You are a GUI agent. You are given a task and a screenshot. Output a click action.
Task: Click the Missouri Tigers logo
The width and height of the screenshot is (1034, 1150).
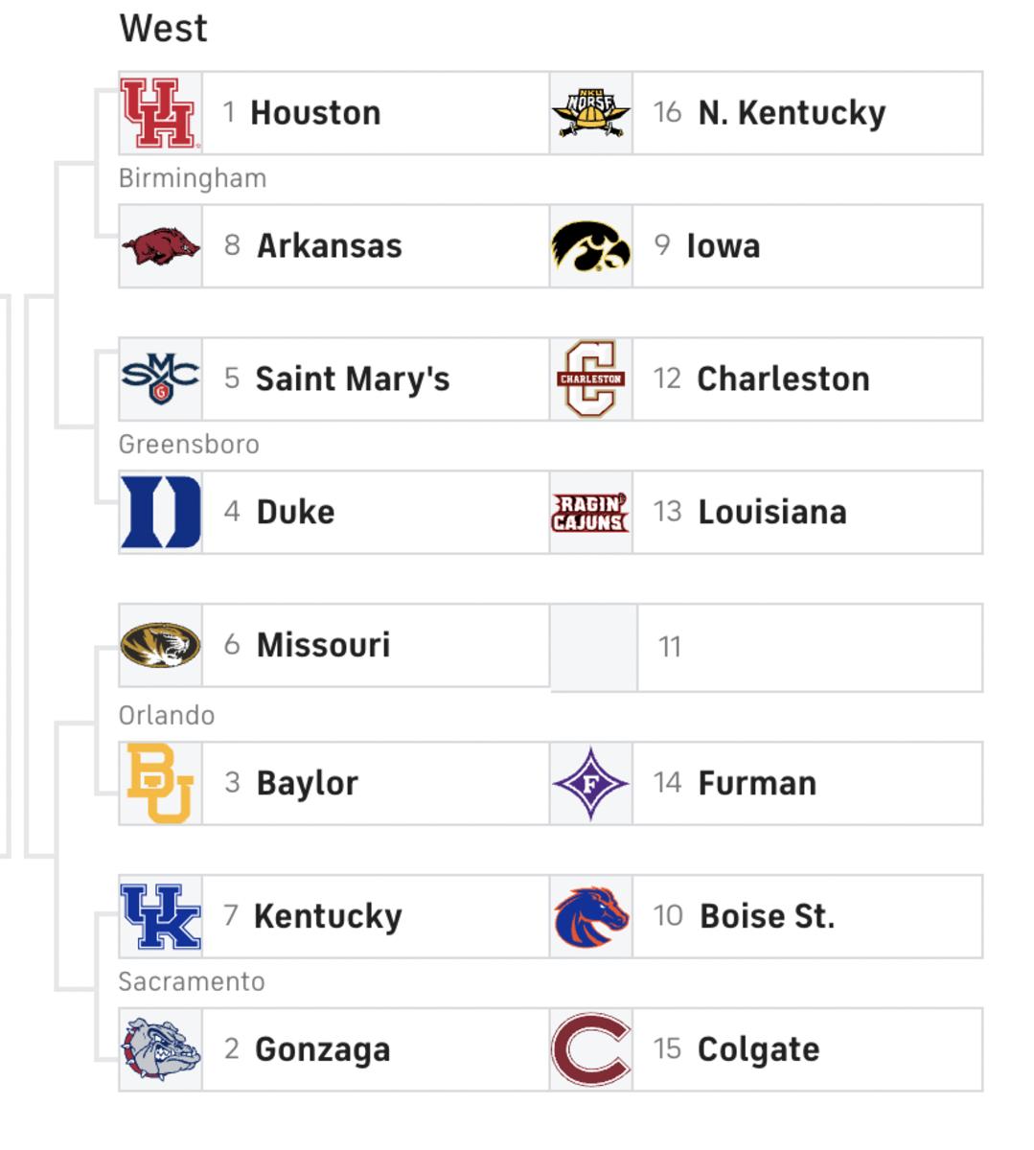160,645
